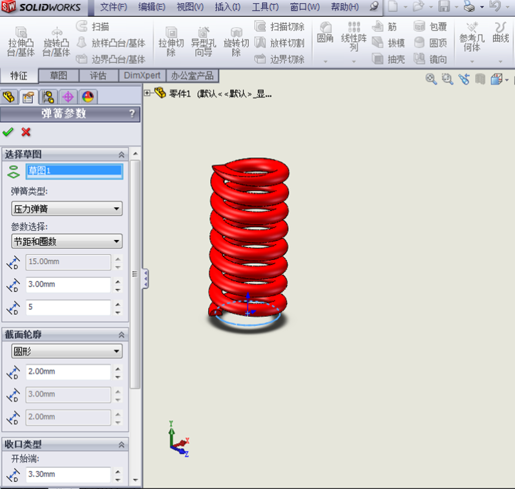Collapse the 收口类型 section
This screenshot has height=489, width=515.
[121, 444]
